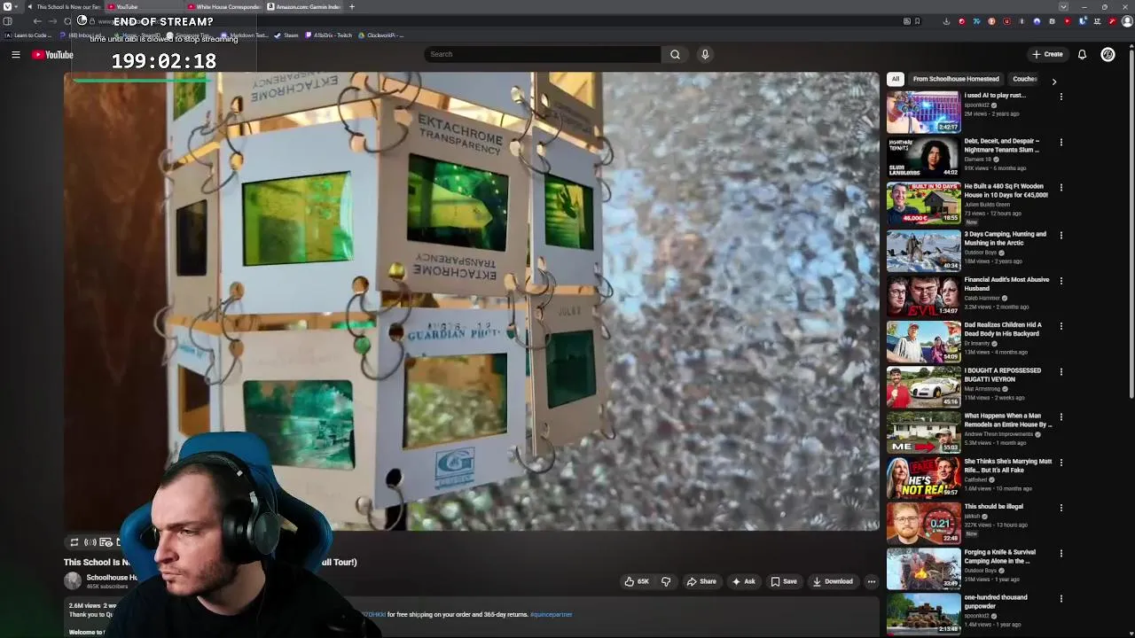Image resolution: width=1135 pixels, height=638 pixels.
Task: Open 'He Built a 480 Sq Ft Wooden House' title
Action: point(1006,191)
